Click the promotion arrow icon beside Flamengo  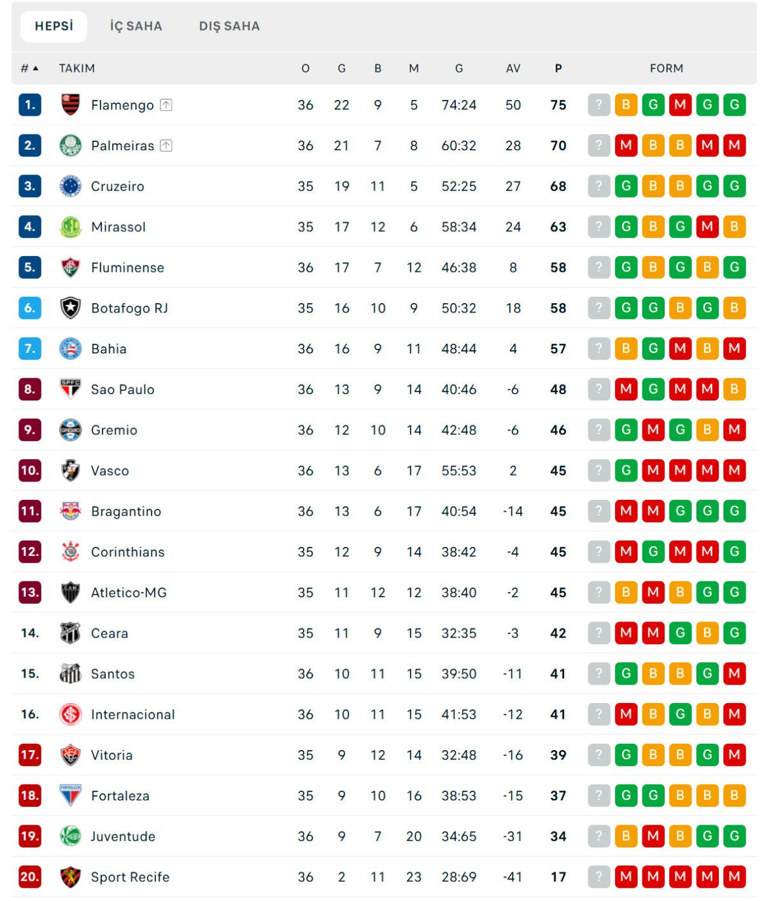coord(166,105)
